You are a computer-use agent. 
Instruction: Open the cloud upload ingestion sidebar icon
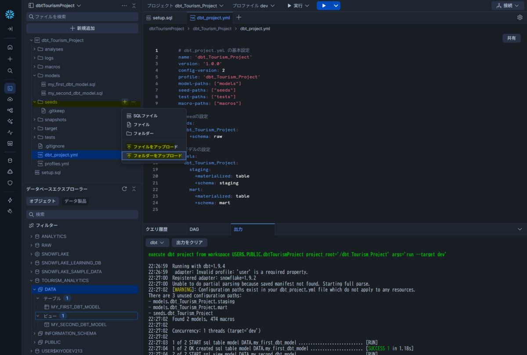coord(10,100)
